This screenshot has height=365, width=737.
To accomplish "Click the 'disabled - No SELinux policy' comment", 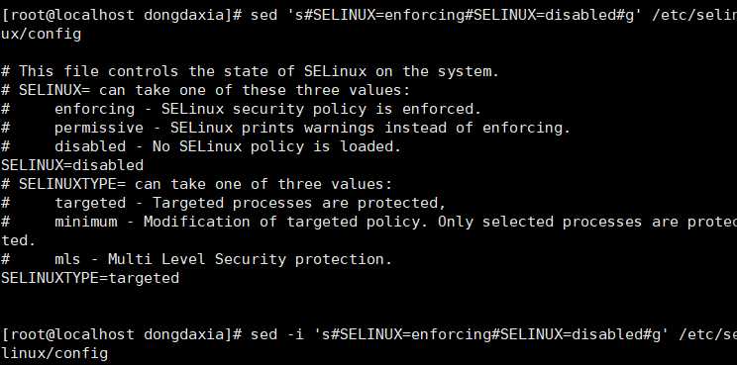I will (201, 146).
